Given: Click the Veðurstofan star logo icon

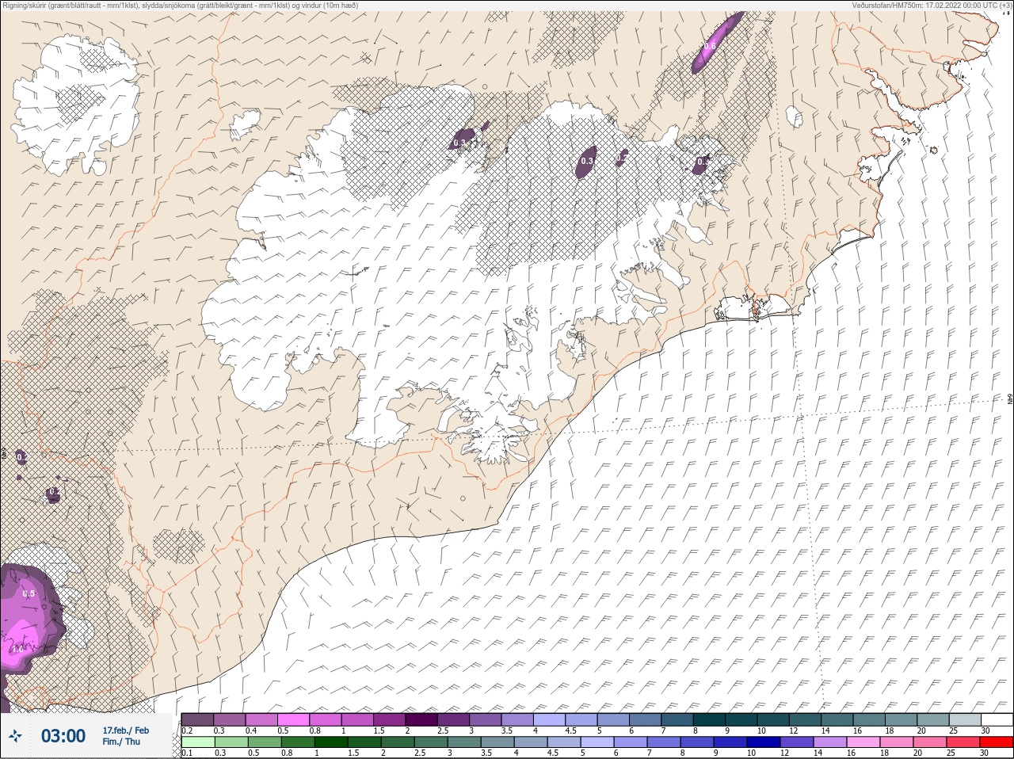Looking at the screenshot, I should [16, 736].
